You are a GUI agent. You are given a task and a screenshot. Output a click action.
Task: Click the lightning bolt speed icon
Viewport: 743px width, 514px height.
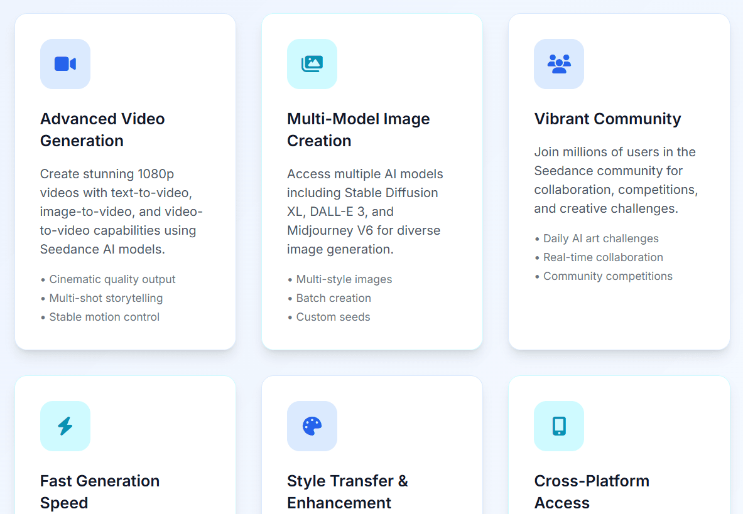coord(65,426)
